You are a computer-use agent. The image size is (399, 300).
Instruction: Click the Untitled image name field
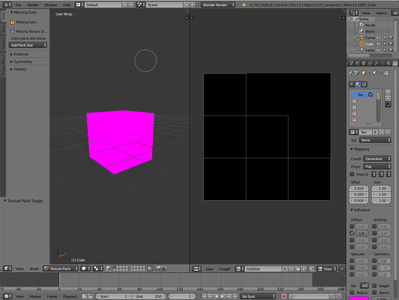point(263,268)
